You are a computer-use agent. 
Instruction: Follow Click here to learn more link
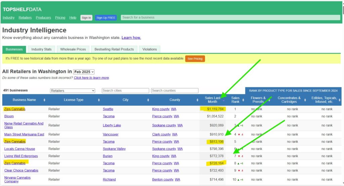click(x=91, y=78)
